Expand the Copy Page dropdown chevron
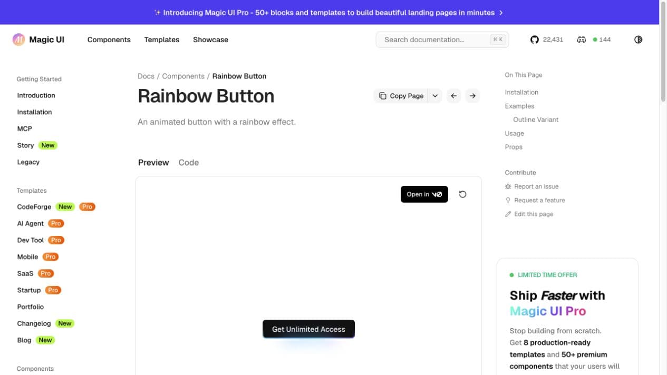Viewport: 667px width, 375px height. point(435,96)
